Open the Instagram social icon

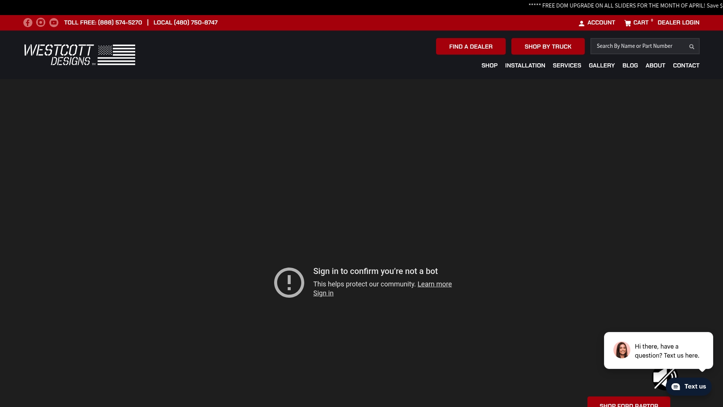41,23
